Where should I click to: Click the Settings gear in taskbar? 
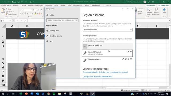click(92, 94)
